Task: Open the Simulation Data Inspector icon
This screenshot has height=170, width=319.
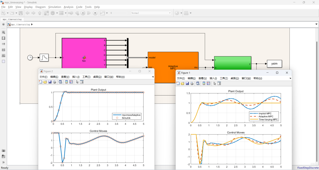Action: click(102, 13)
